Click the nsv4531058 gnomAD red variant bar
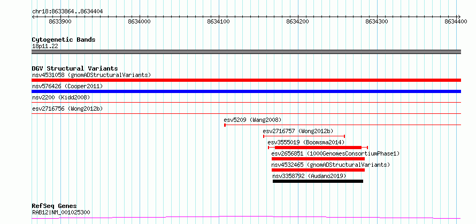 click(x=246, y=80)
